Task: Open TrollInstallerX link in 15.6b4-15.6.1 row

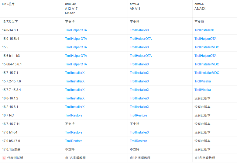Action: click(x=139, y=64)
